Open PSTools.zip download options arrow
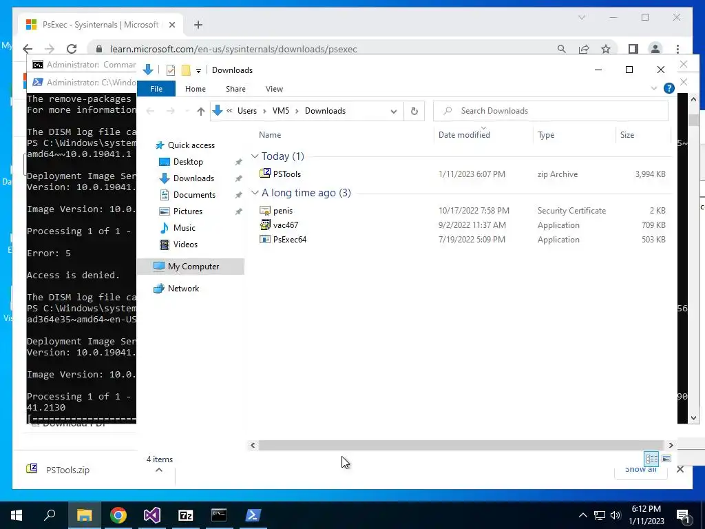 (x=159, y=470)
